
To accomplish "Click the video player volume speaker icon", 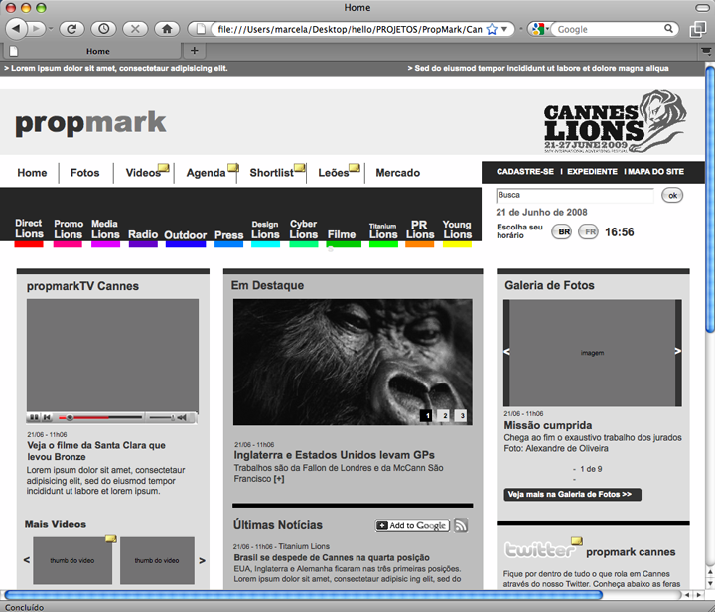I will pos(183,418).
